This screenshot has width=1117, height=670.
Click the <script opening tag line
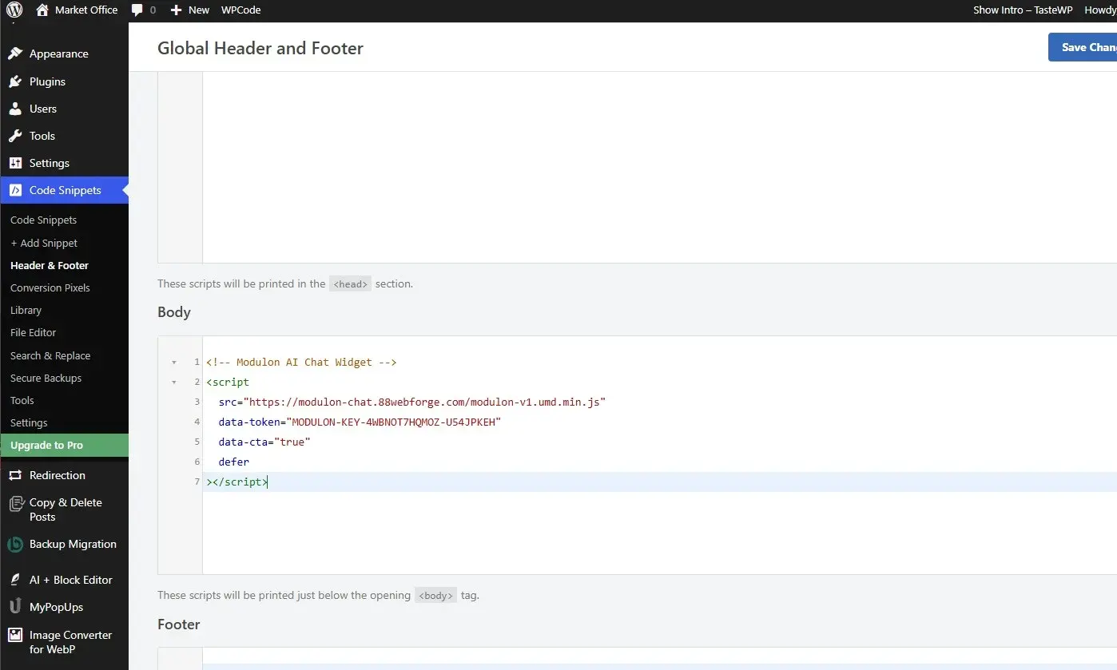click(x=228, y=383)
